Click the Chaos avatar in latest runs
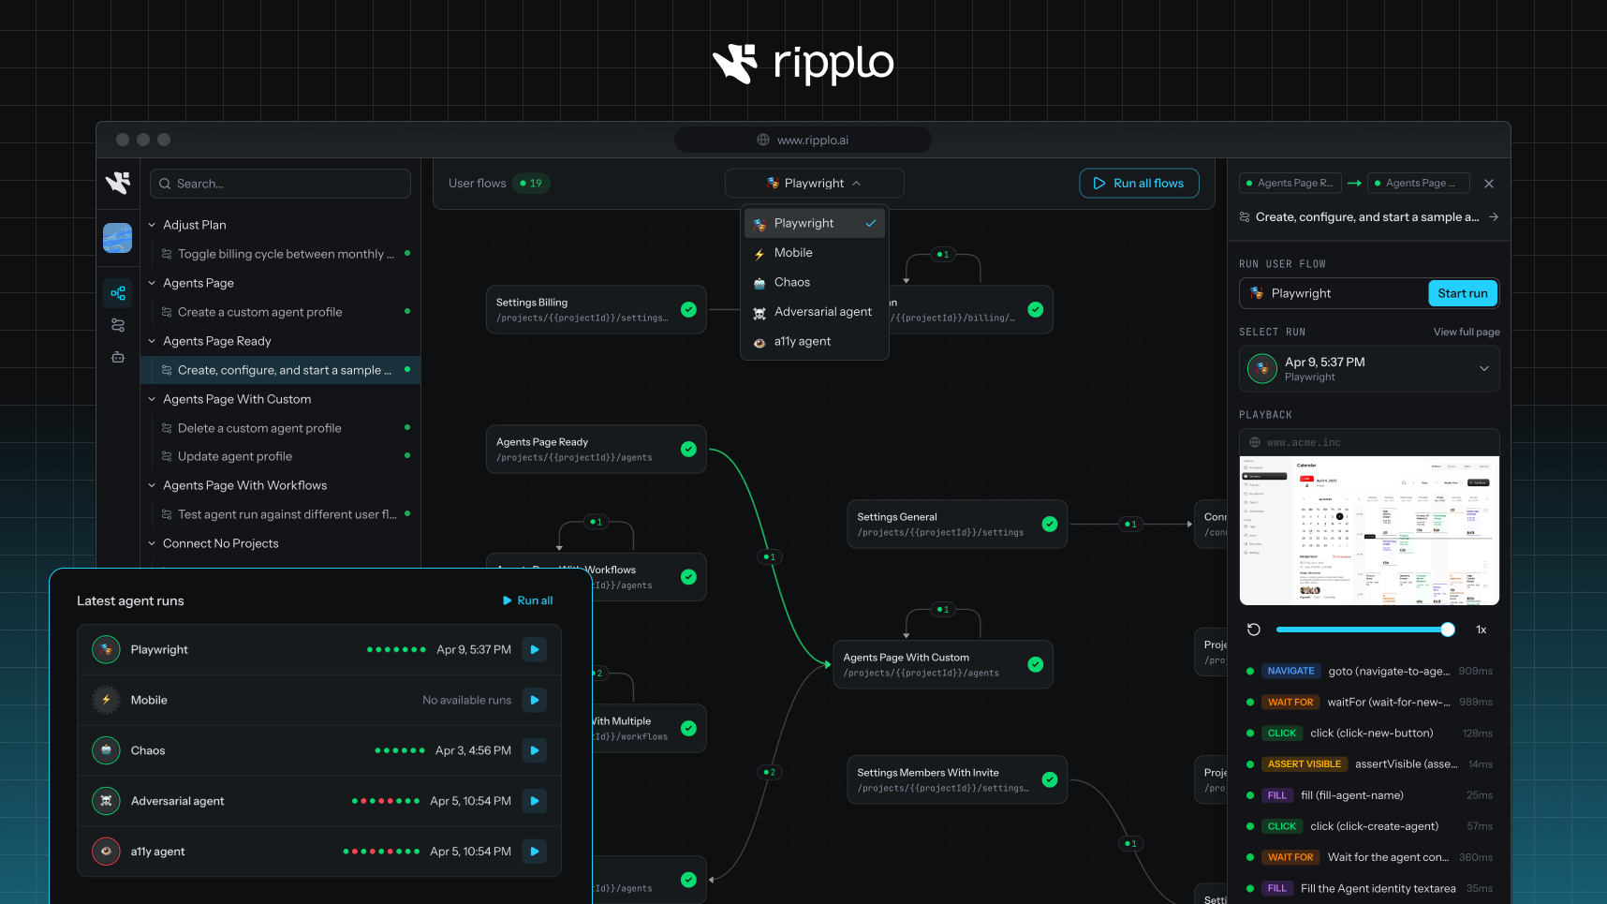 pos(106,750)
